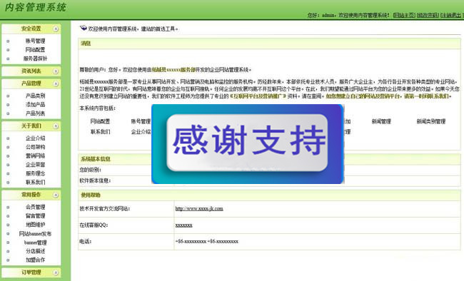Open 产品类别 in the sidebar
The height and width of the screenshot is (281, 464).
click(x=35, y=96)
